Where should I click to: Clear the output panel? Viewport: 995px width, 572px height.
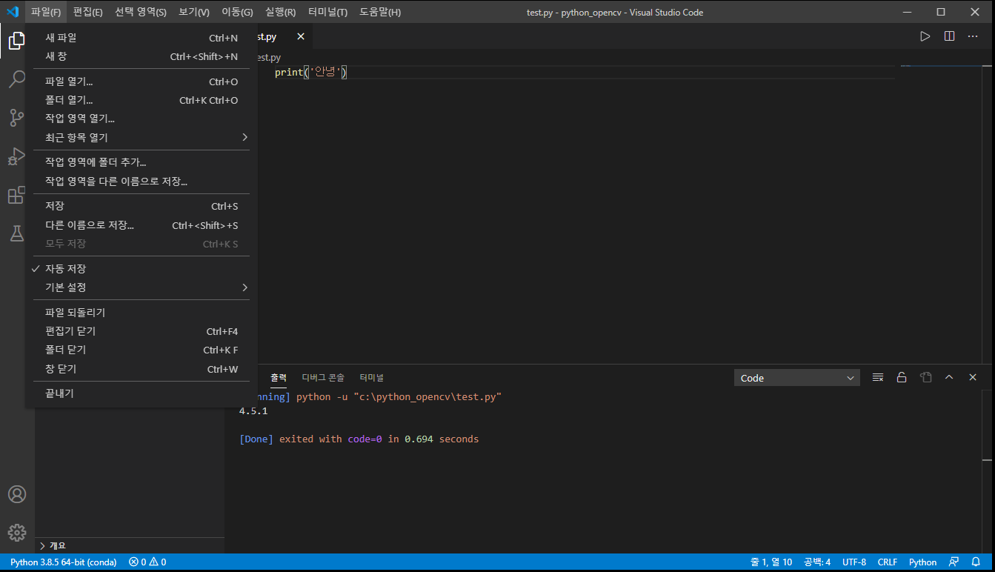click(878, 377)
